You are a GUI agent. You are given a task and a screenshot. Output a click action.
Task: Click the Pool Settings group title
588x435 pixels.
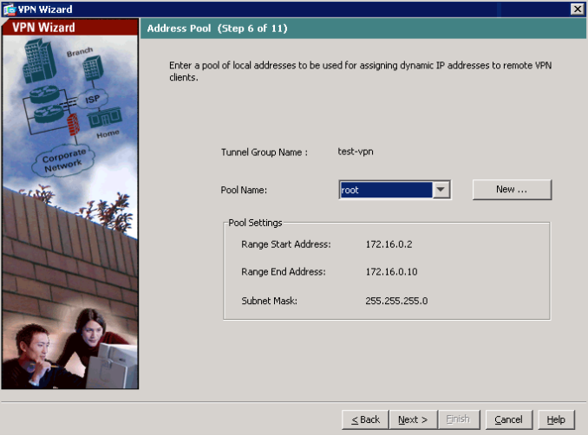[x=255, y=223]
